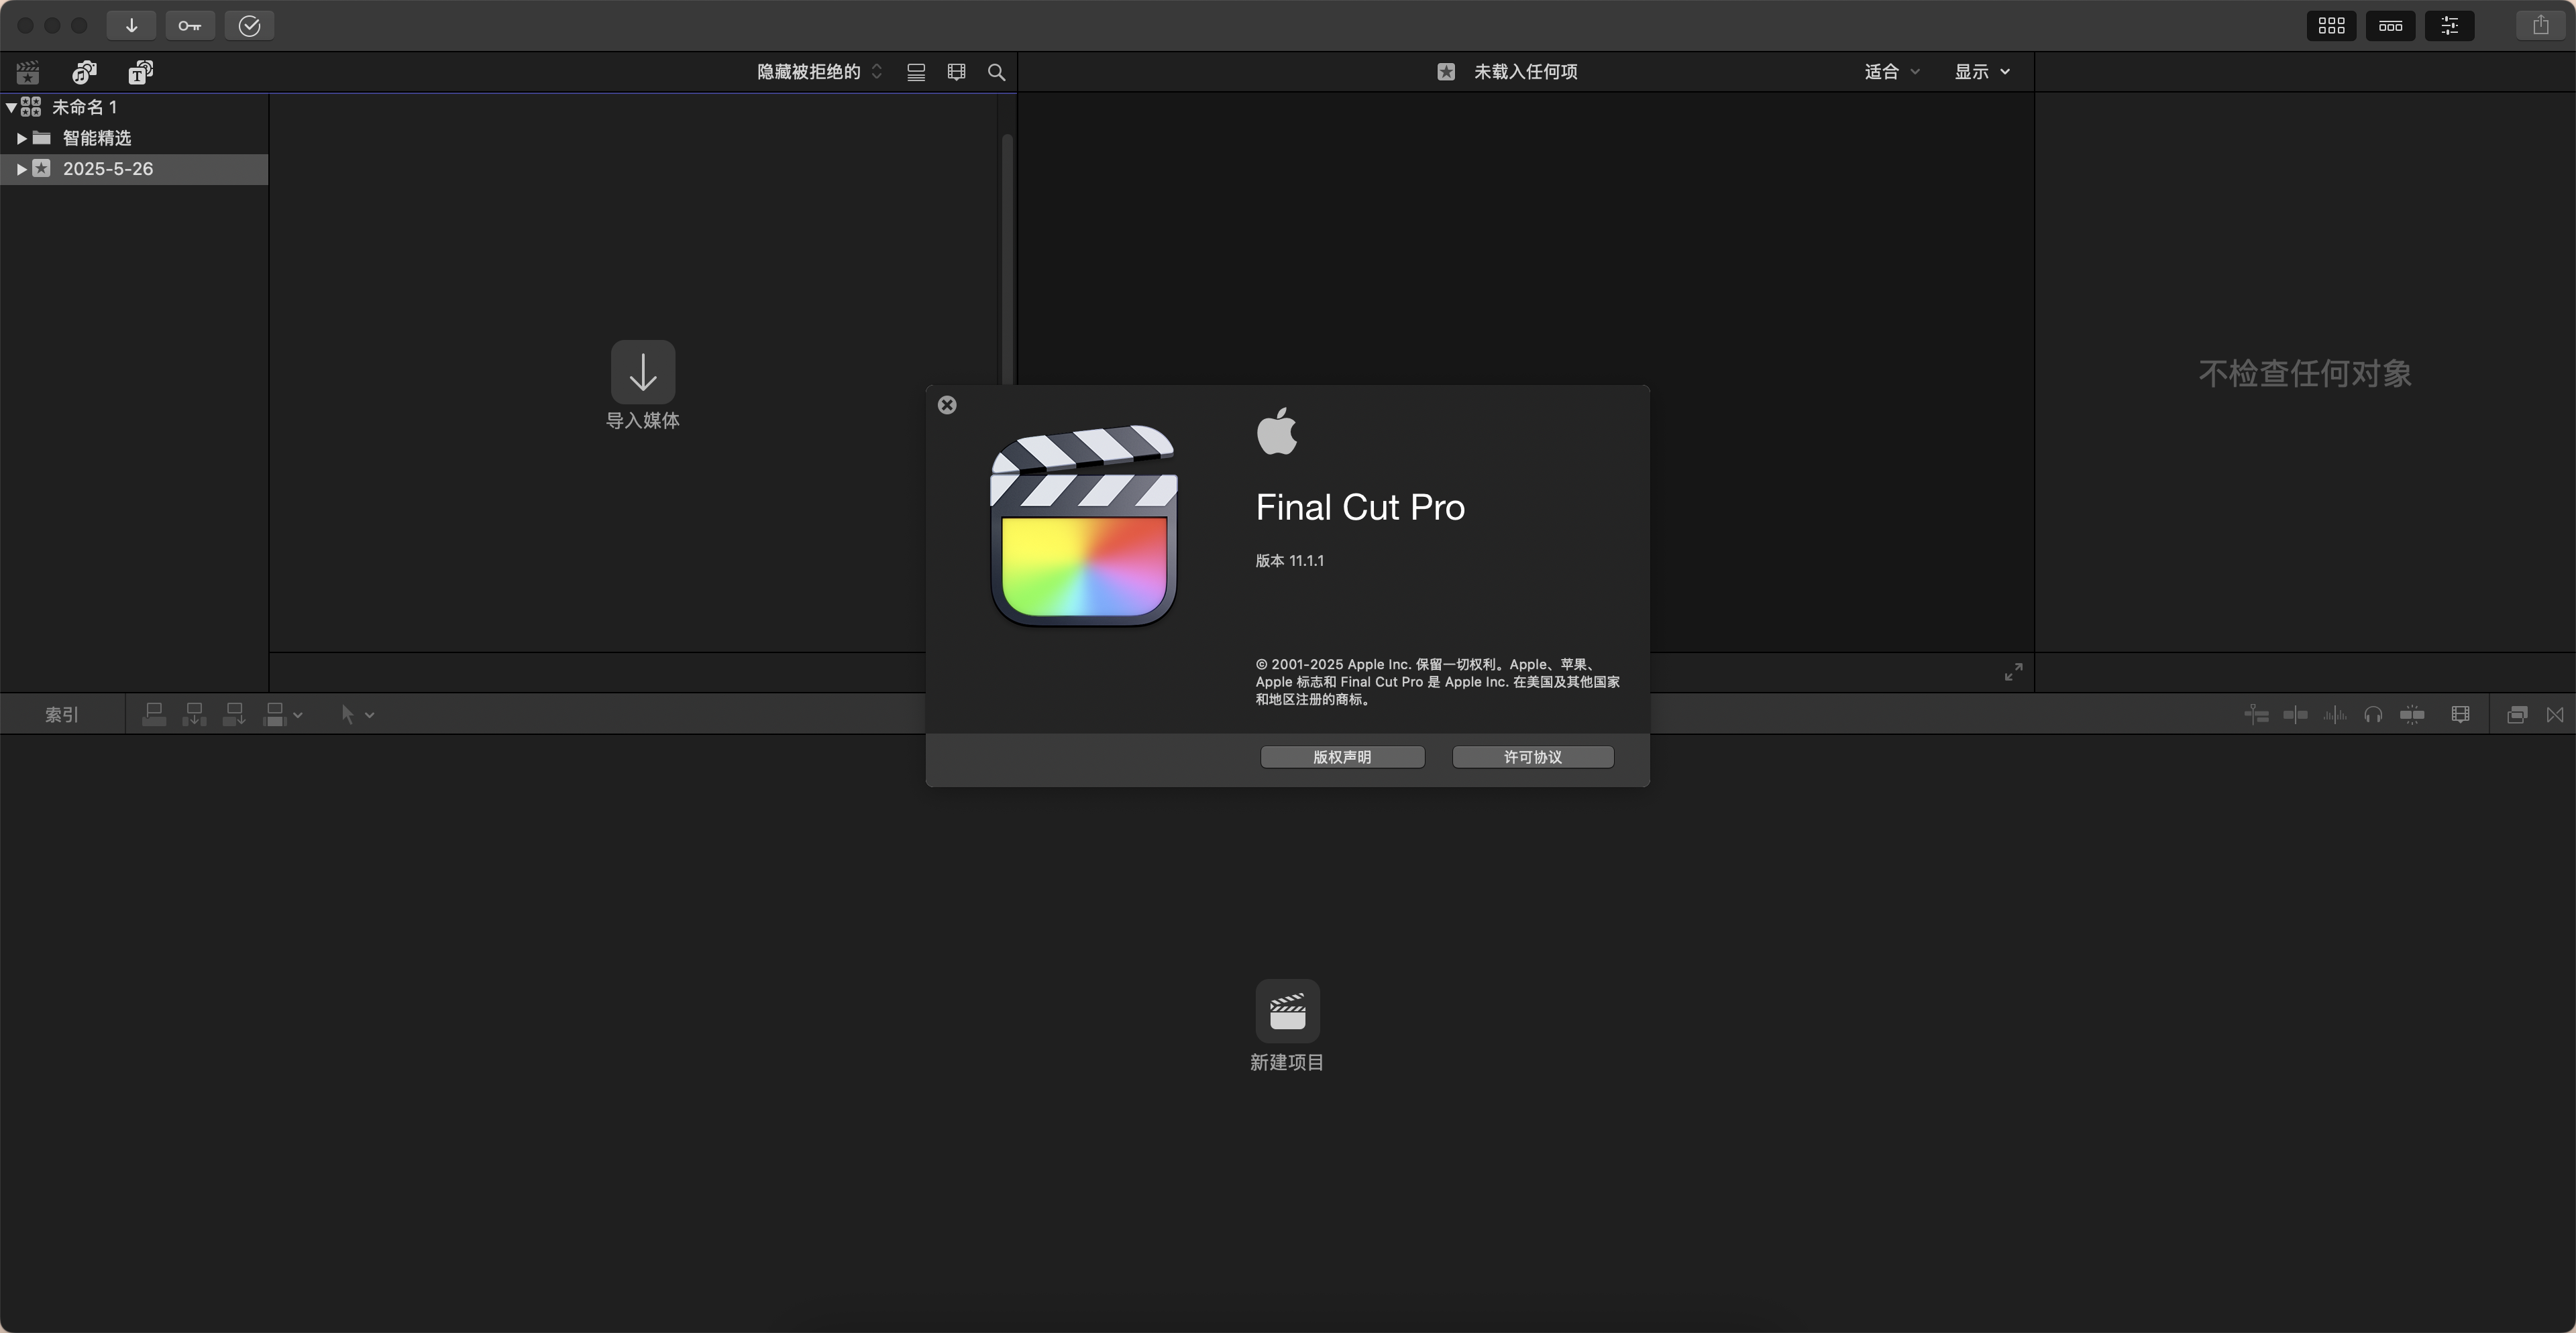This screenshot has height=1333, width=2576.
Task: Open the 索引 timeline index
Action: click(x=62, y=715)
